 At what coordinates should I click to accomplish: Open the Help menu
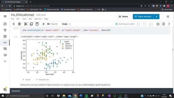46,19
